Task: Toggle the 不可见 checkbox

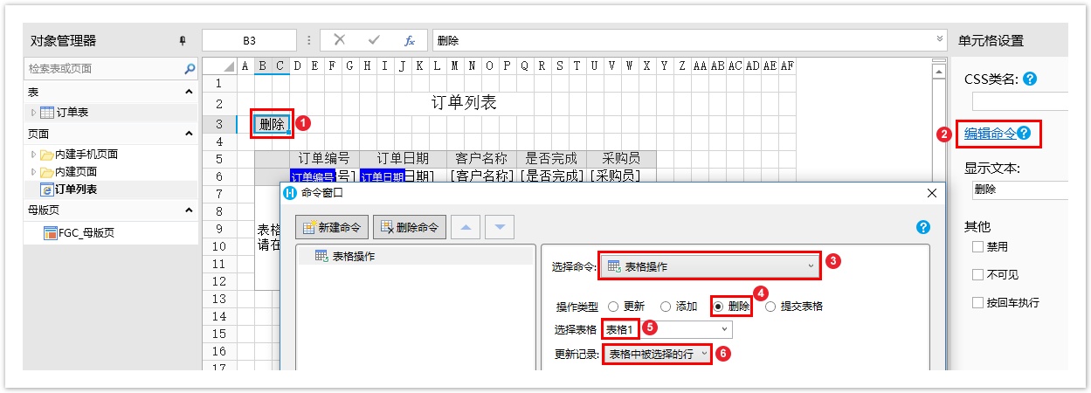Action: pyautogui.click(x=977, y=275)
